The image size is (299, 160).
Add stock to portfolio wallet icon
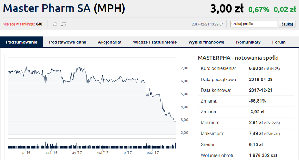click(x=64, y=24)
